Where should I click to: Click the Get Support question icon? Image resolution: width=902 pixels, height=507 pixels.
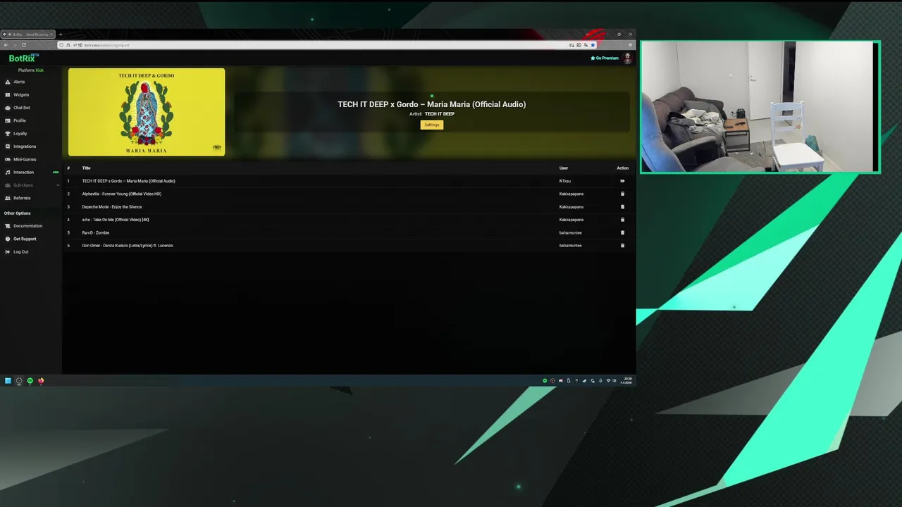[8, 239]
